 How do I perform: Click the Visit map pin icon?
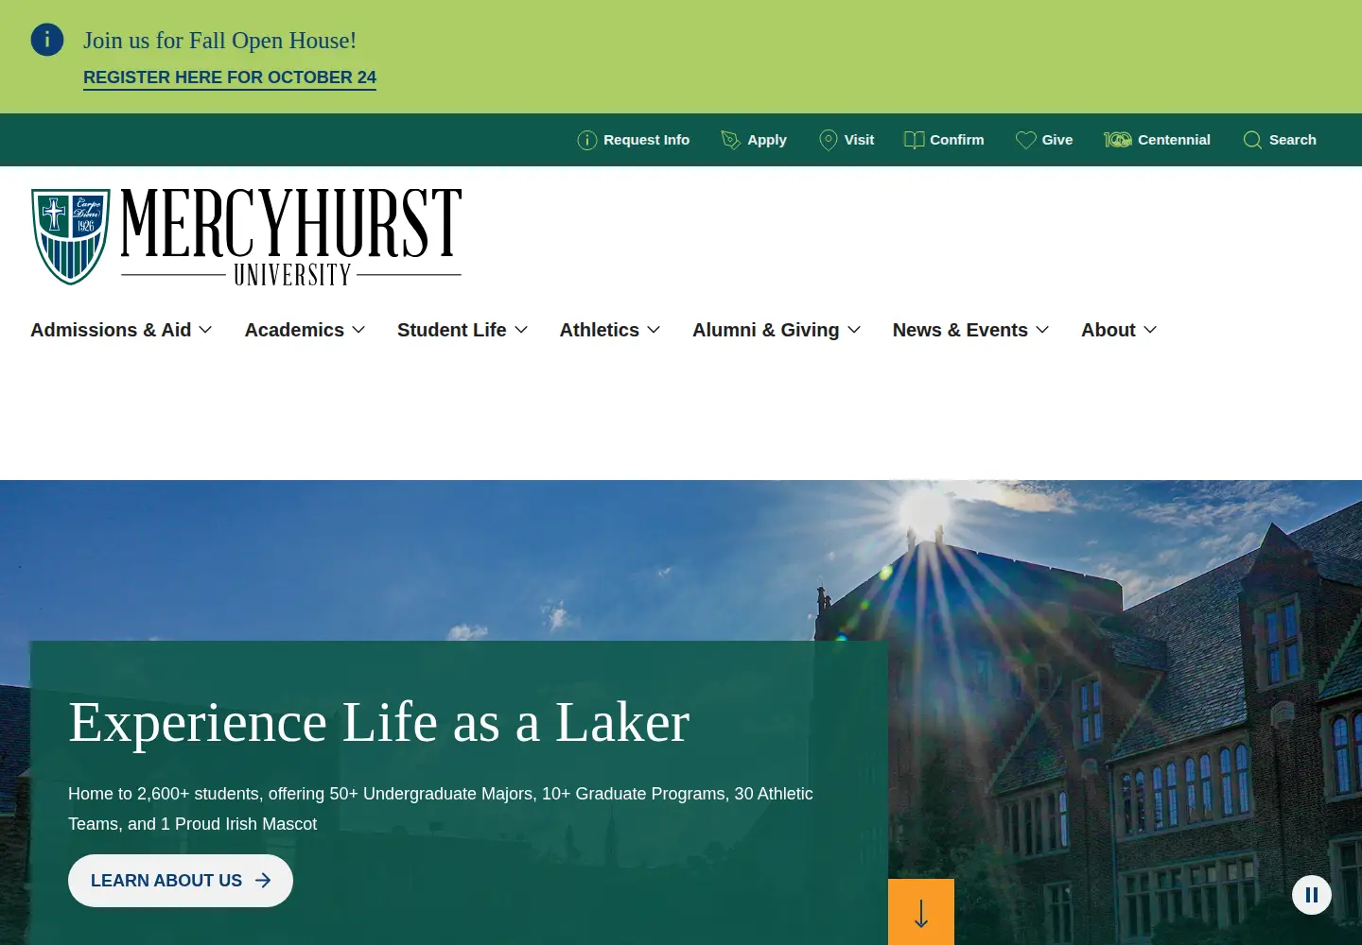tap(829, 140)
